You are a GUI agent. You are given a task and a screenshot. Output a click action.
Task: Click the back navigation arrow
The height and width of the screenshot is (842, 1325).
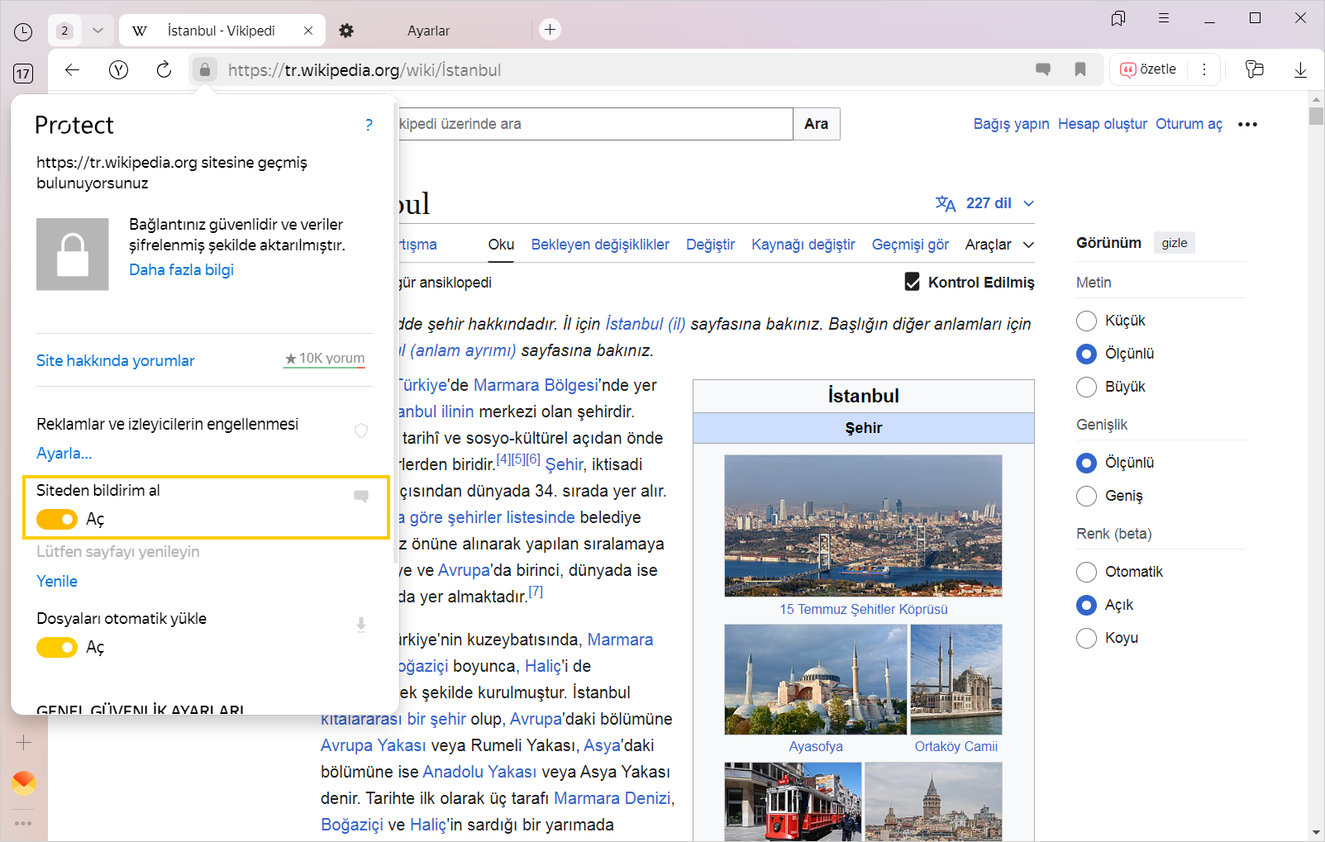pyautogui.click(x=73, y=70)
